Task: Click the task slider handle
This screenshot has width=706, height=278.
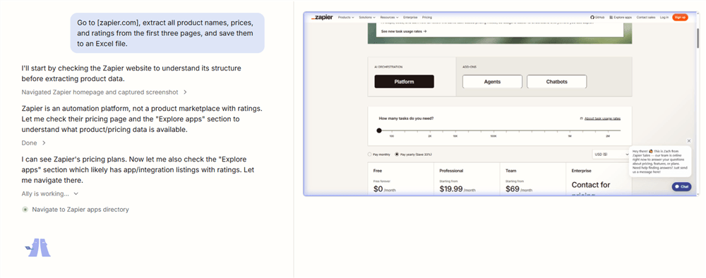Action: tap(379, 131)
